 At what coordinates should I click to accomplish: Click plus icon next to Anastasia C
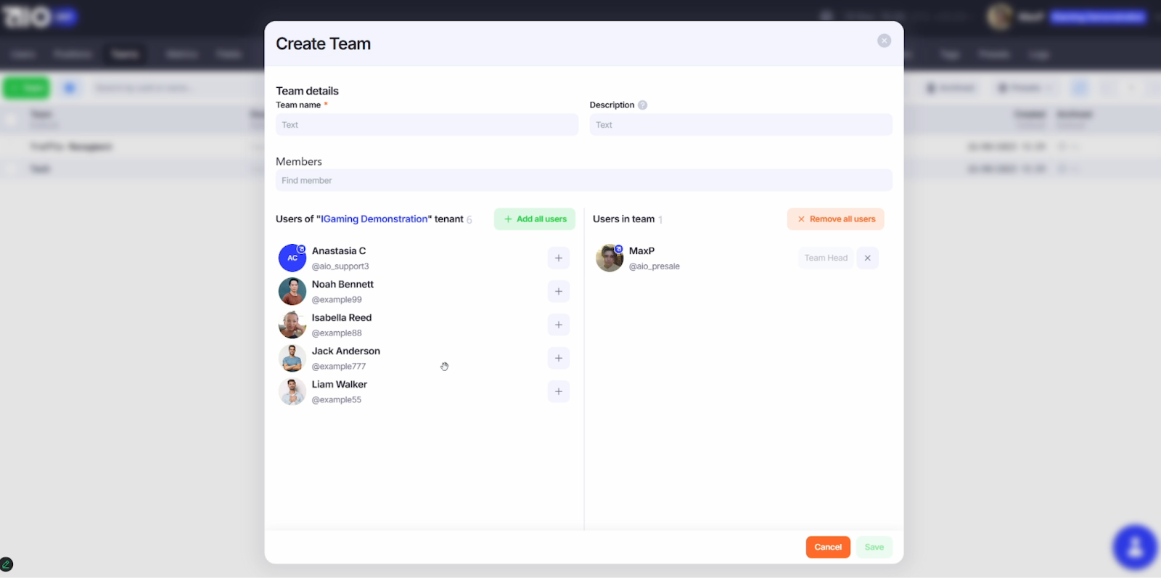pyautogui.click(x=558, y=258)
